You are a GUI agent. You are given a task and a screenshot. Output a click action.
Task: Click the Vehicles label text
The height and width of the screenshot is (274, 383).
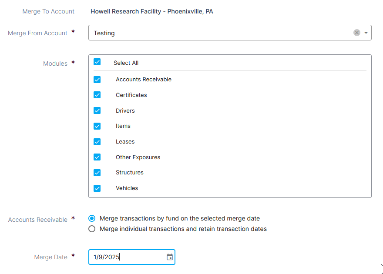127,188
